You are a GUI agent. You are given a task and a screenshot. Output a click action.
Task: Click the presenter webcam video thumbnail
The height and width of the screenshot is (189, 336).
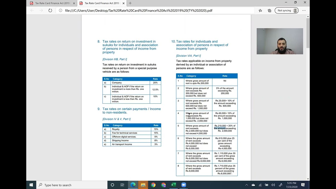coord(280,41)
